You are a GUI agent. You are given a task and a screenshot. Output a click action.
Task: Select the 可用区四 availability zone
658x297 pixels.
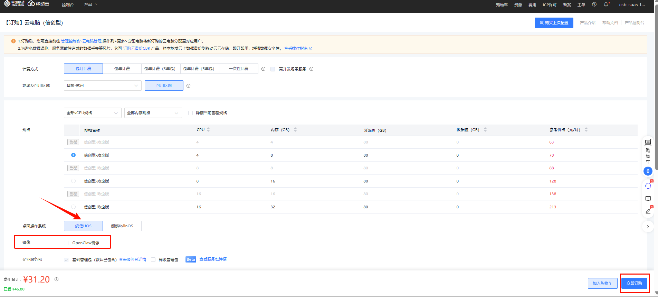(164, 86)
